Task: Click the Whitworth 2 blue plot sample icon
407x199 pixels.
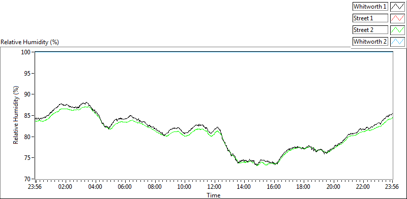Action: point(397,42)
